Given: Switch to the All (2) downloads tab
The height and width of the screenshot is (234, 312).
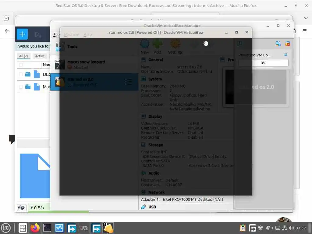Looking at the screenshot, I should pos(23,56).
